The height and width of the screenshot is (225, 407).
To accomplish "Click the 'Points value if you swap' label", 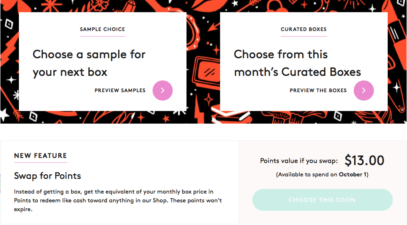I will click(x=299, y=161).
